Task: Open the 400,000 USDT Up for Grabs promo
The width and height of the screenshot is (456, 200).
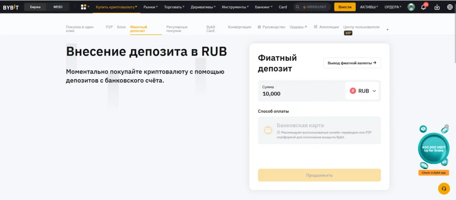Action: [434, 149]
